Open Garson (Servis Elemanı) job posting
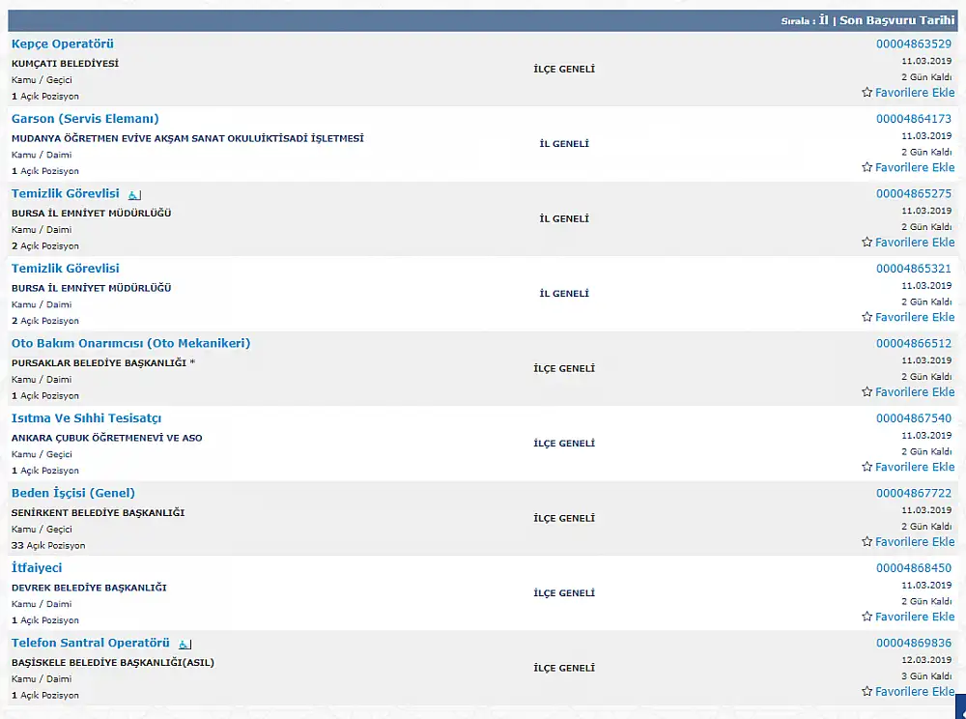This screenshot has width=966, height=719. point(85,118)
